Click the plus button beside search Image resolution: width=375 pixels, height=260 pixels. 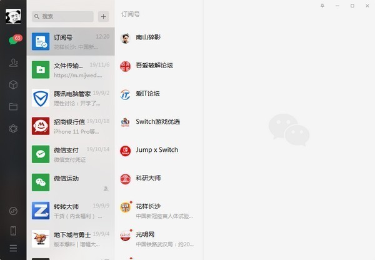[x=103, y=16]
